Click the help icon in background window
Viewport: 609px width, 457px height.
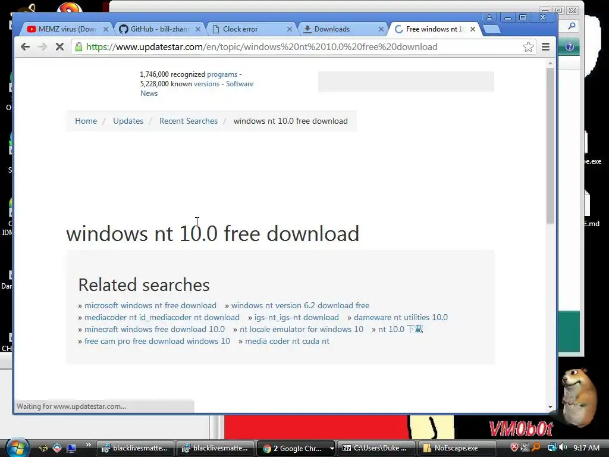pos(569,46)
